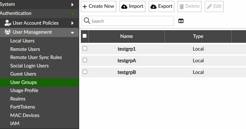Go to Remote User Sync Rules
The height and width of the screenshot is (129, 246).
pos(36,57)
